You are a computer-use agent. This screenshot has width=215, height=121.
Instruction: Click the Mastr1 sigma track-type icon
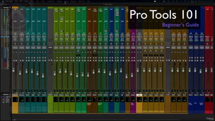pos(208,93)
